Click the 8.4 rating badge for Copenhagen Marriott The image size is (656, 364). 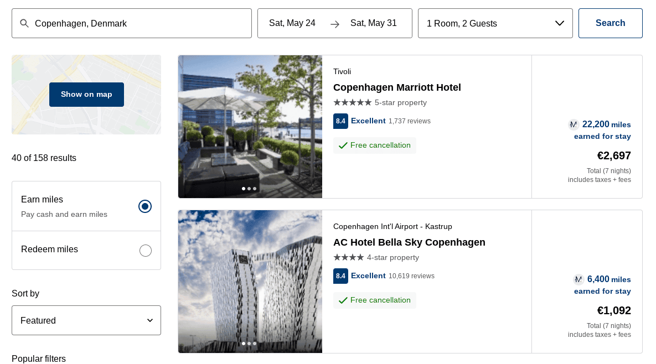340,121
